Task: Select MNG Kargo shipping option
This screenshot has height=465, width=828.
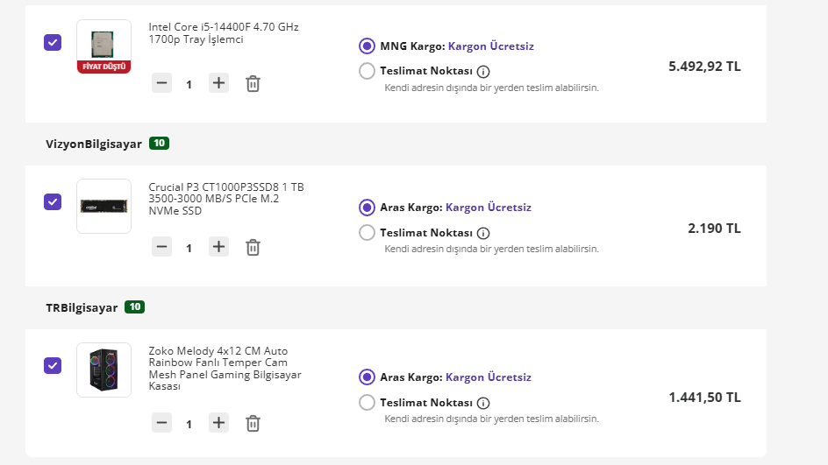Action: [x=367, y=46]
